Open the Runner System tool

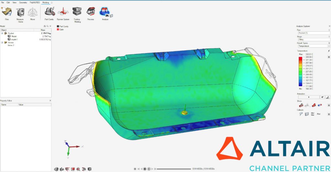click(x=63, y=12)
